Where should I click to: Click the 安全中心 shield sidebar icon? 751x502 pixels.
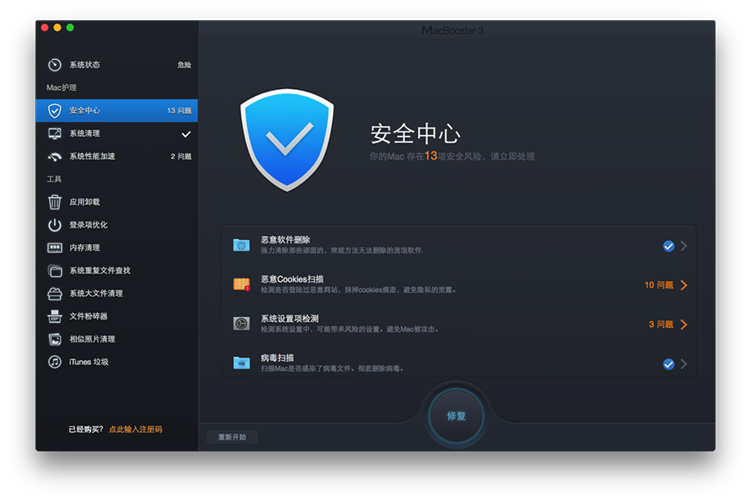tap(54, 111)
